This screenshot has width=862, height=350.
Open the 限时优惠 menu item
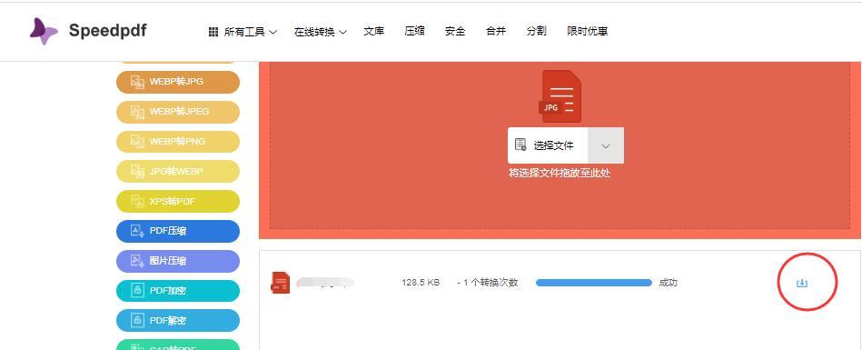(x=587, y=32)
